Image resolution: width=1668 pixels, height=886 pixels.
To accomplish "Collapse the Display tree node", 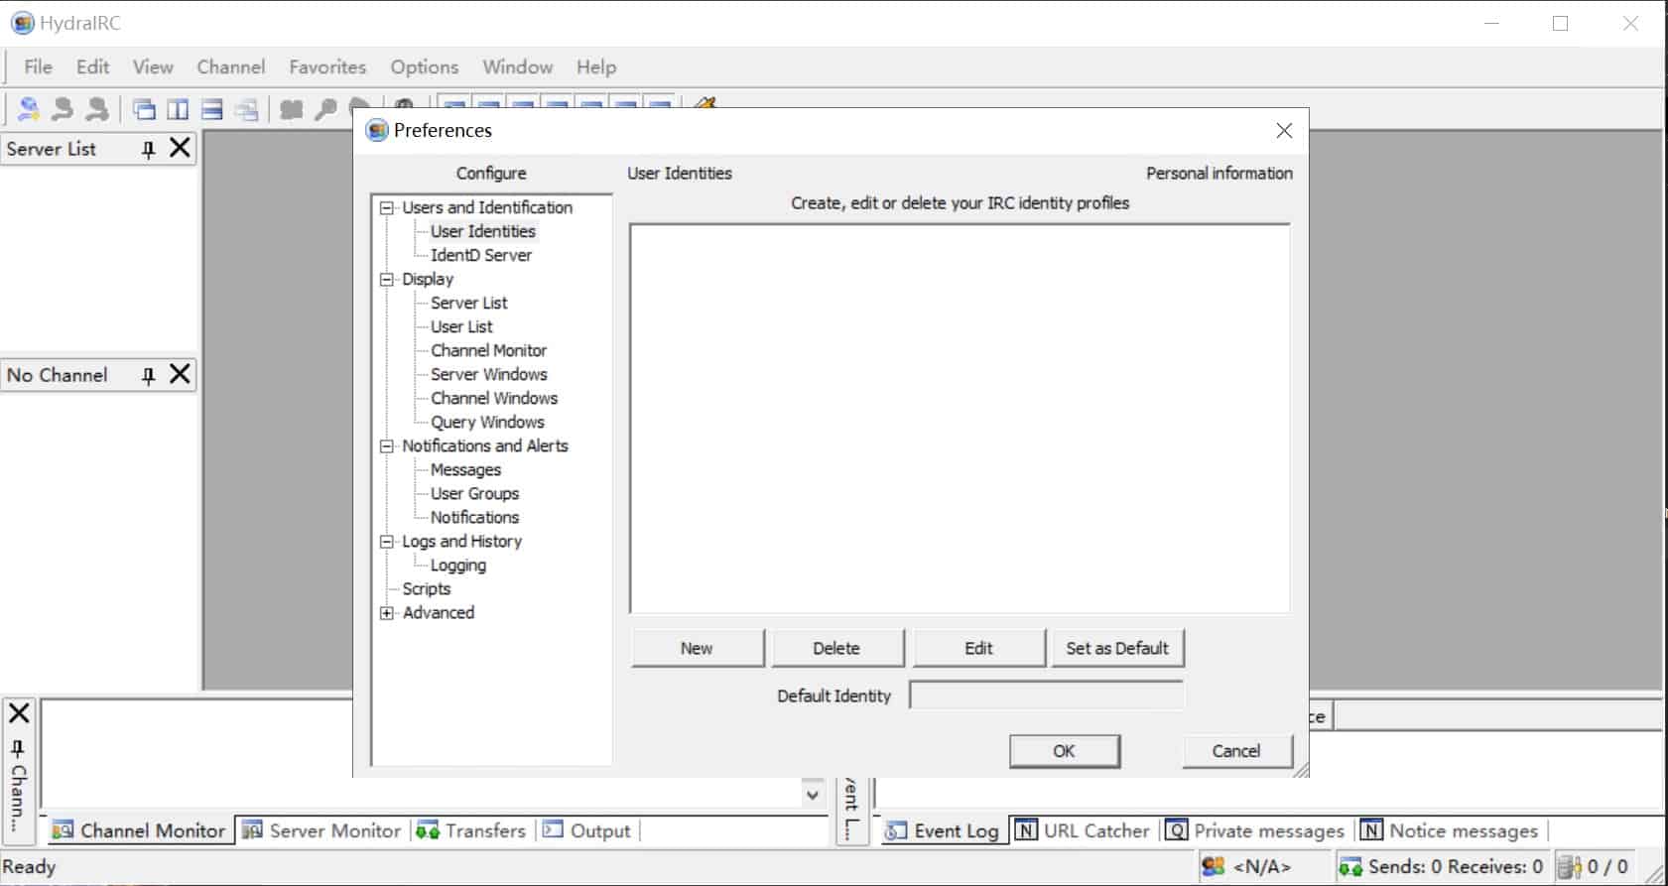I will pyautogui.click(x=387, y=280).
